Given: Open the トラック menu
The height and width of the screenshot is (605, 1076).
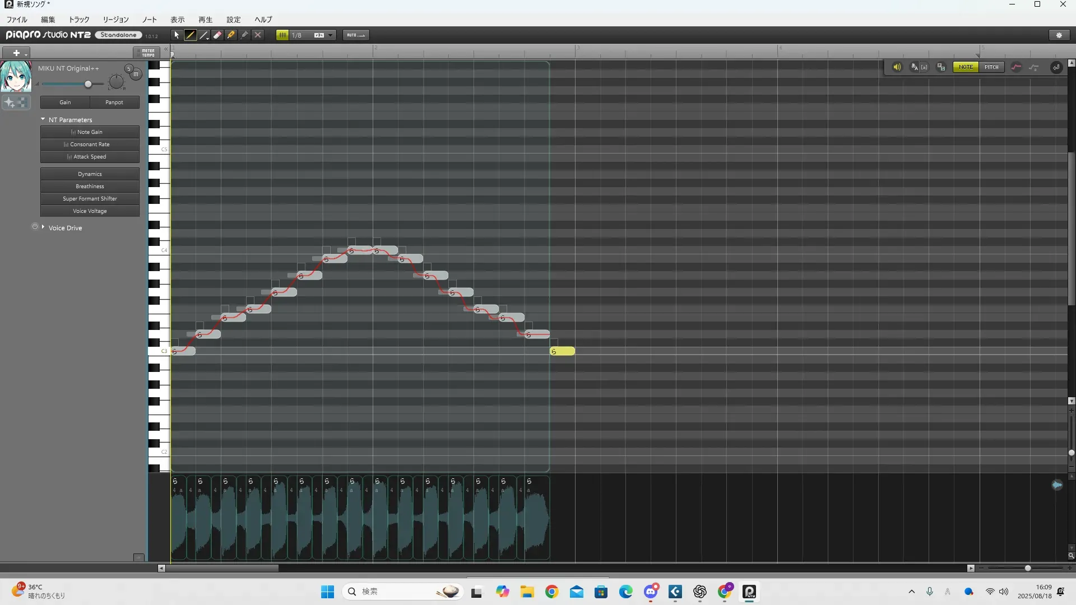Looking at the screenshot, I should click(79, 20).
